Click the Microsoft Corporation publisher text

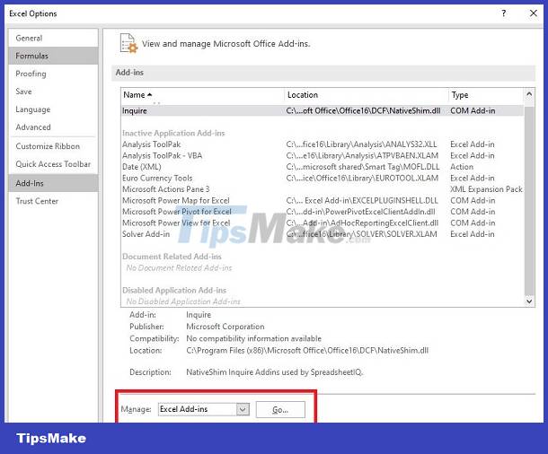[x=225, y=327]
